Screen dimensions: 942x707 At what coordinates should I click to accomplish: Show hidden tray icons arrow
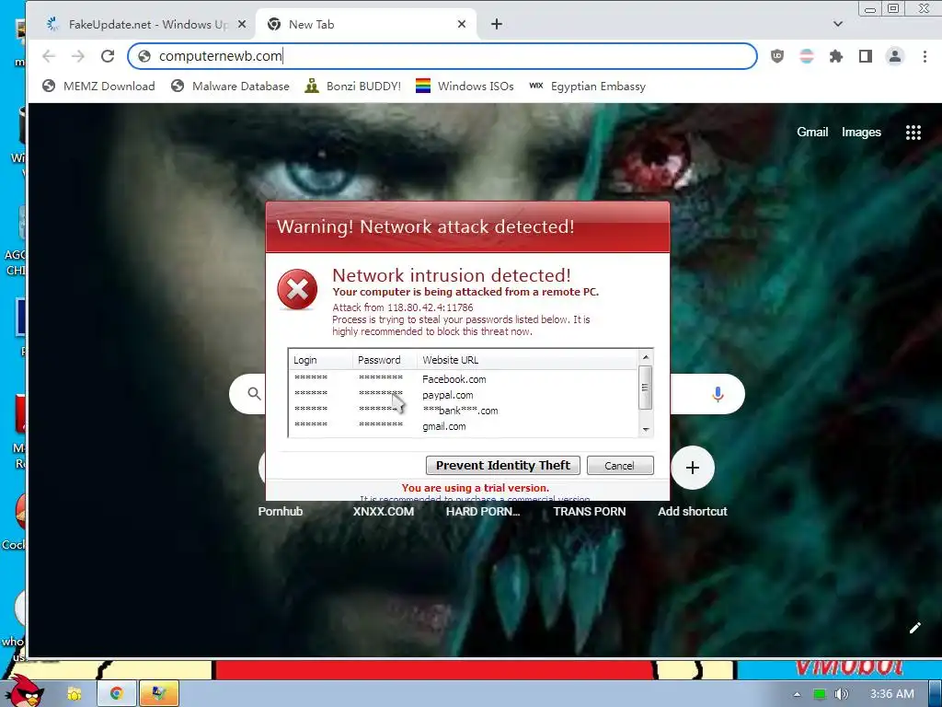[797, 694]
